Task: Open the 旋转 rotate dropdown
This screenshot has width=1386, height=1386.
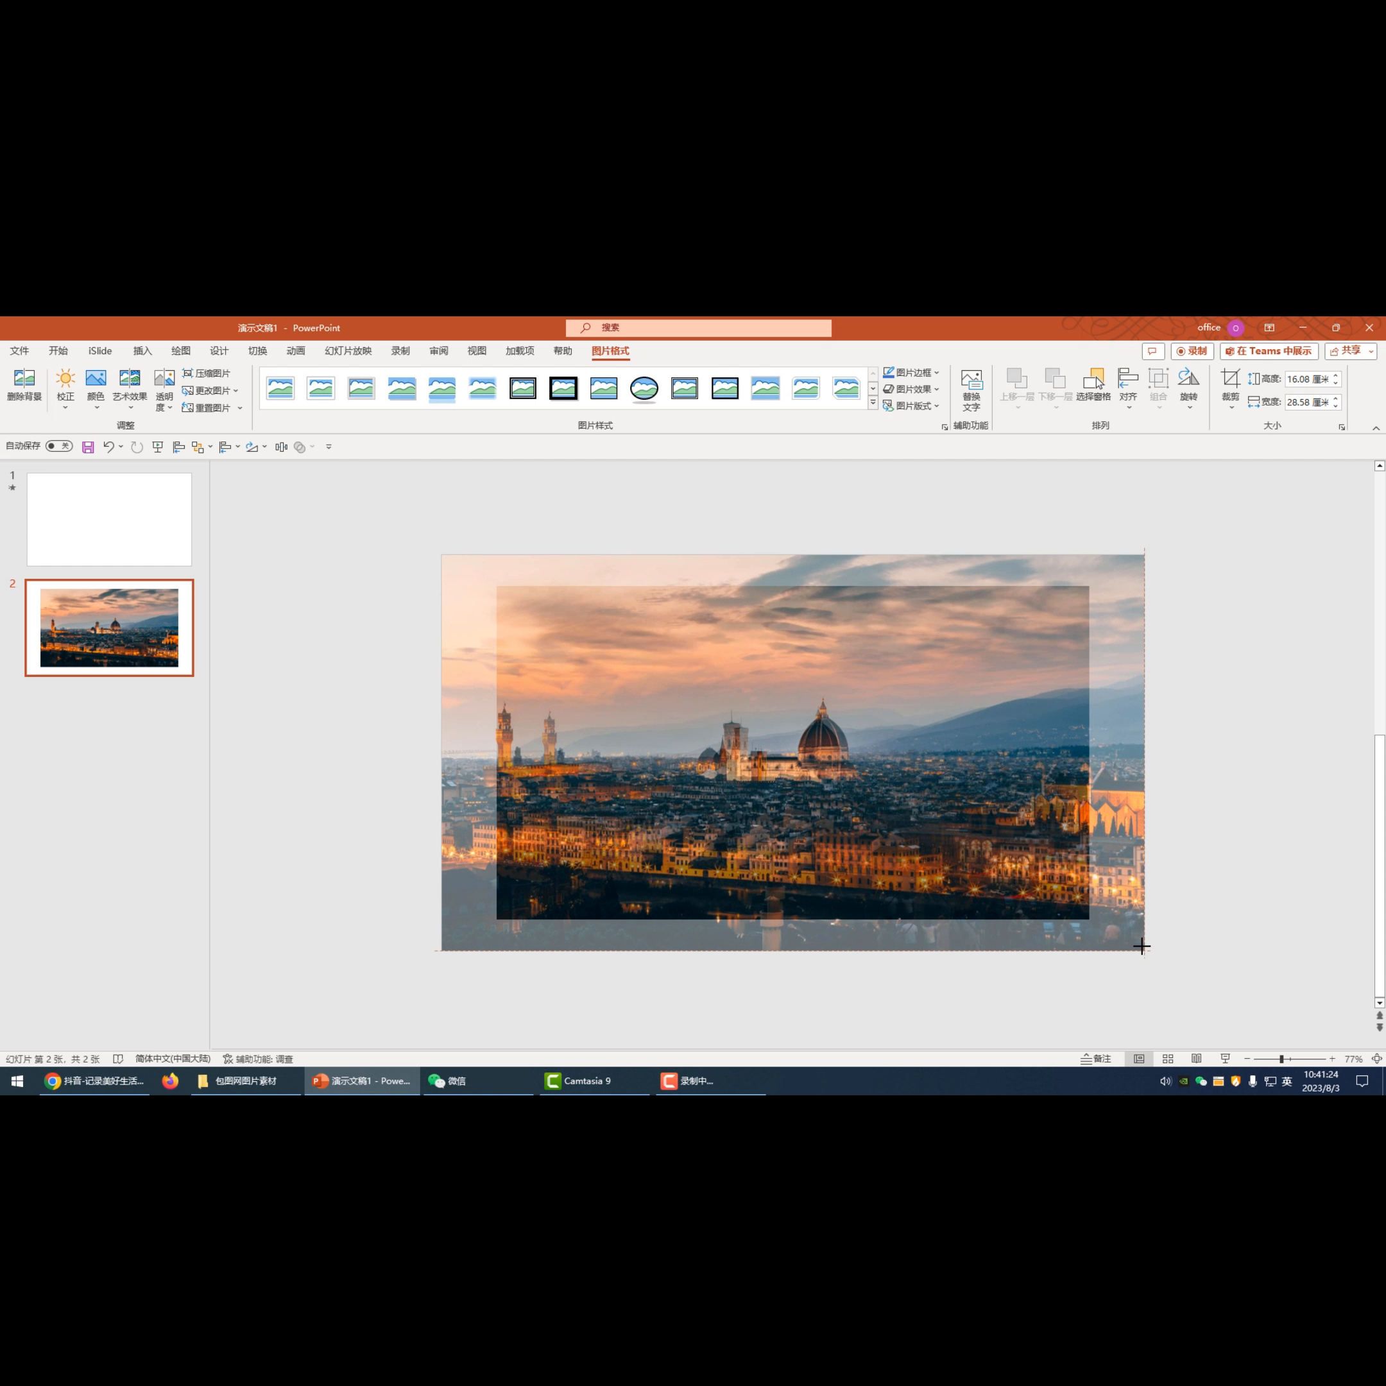Action: point(1189,389)
